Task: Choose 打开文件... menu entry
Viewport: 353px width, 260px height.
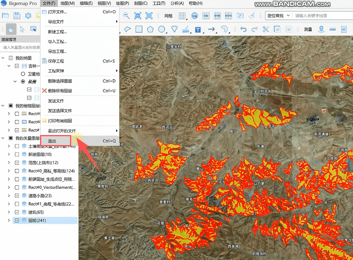Action: 80,12
